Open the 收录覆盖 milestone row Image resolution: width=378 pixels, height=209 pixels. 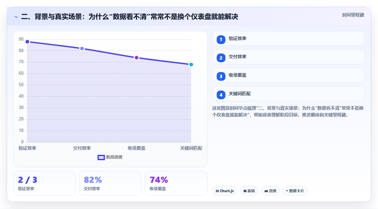point(288,75)
